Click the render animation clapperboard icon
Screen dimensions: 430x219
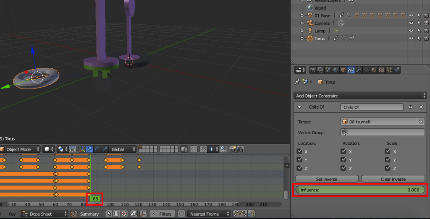click(x=240, y=149)
